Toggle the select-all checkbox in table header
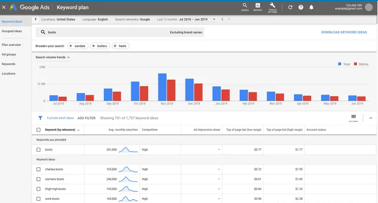Image resolution: width=378 pixels, height=203 pixels. [x=38, y=130]
